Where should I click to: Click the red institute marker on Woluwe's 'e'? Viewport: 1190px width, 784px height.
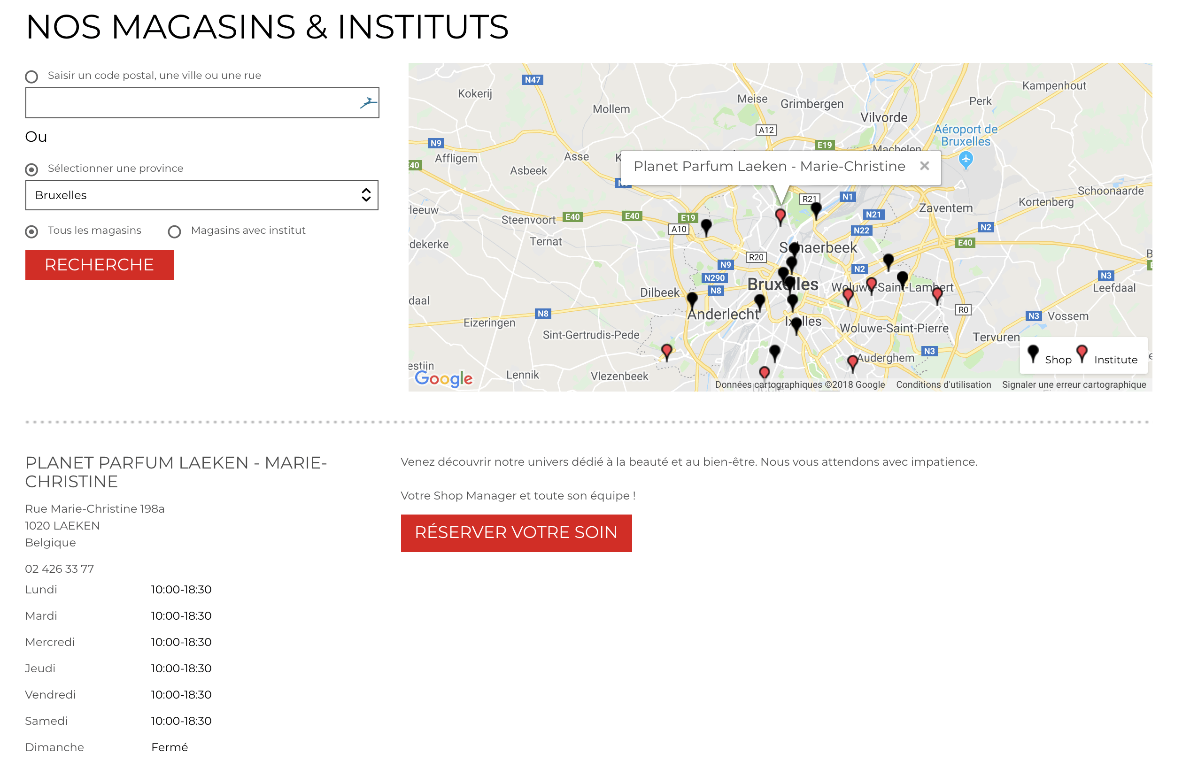pos(871,286)
